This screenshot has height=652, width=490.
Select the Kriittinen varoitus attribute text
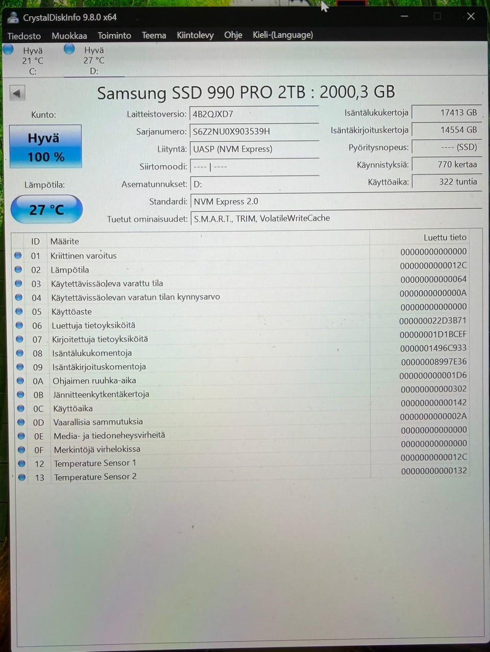pyautogui.click(x=83, y=256)
